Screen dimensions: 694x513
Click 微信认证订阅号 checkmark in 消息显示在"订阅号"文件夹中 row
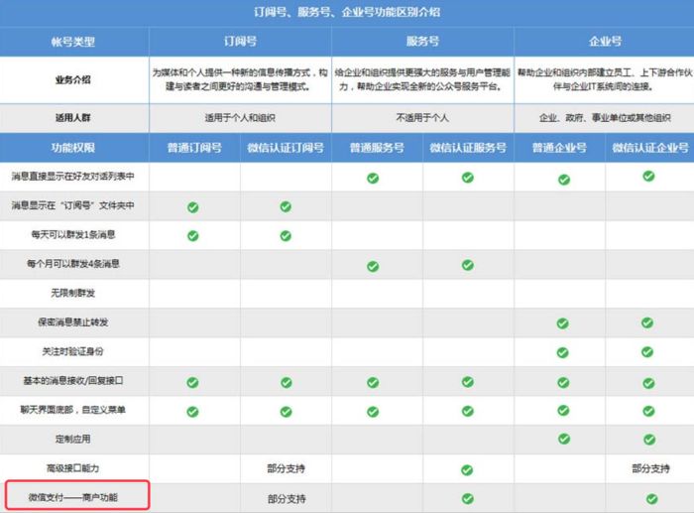click(286, 206)
